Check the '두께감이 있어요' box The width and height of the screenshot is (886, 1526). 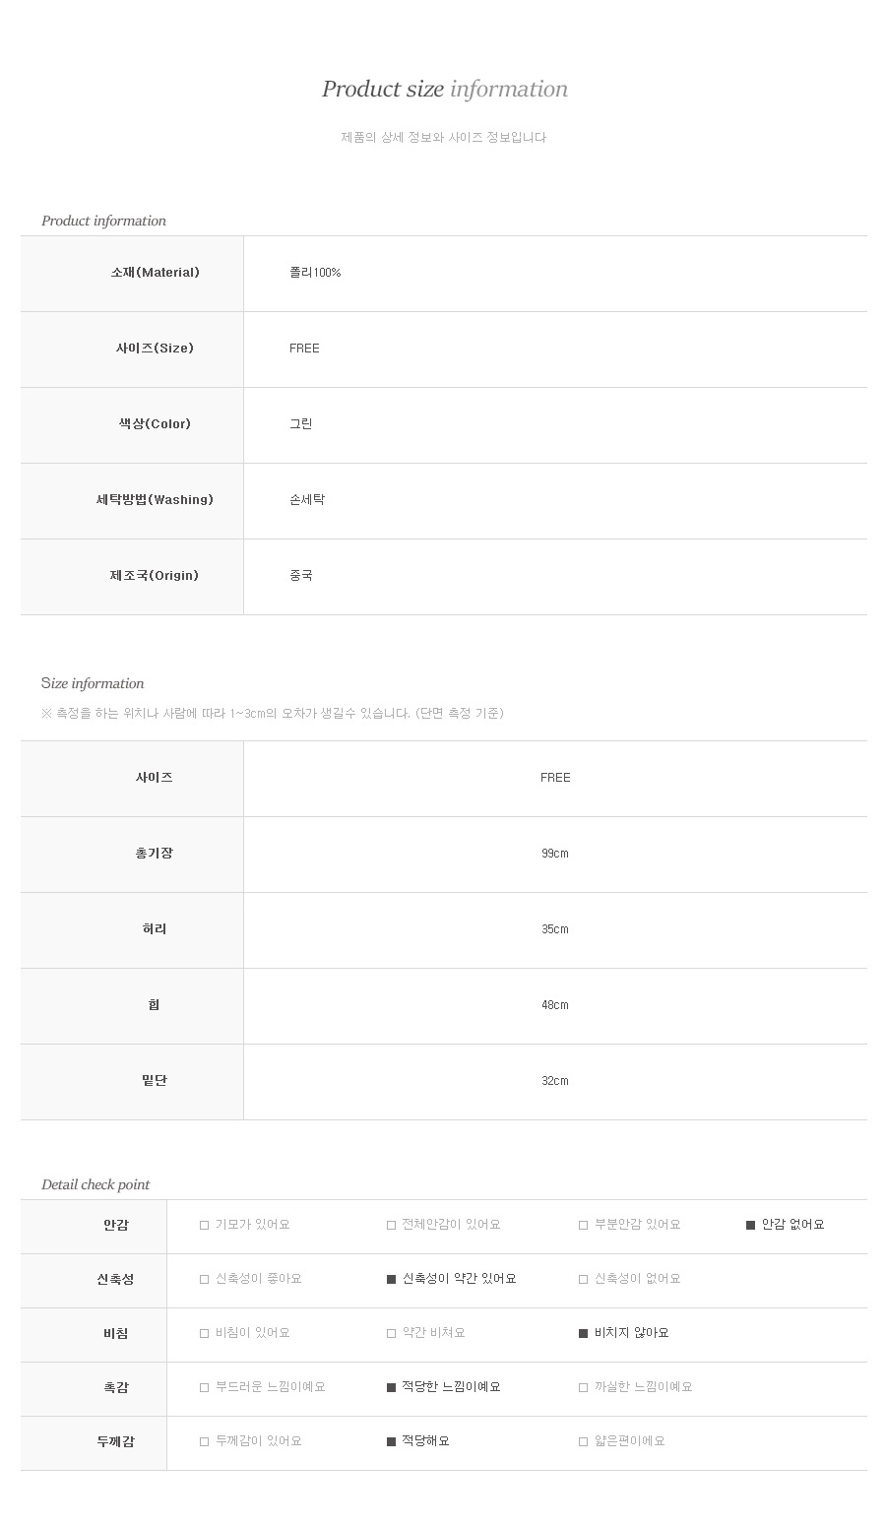coord(205,1442)
